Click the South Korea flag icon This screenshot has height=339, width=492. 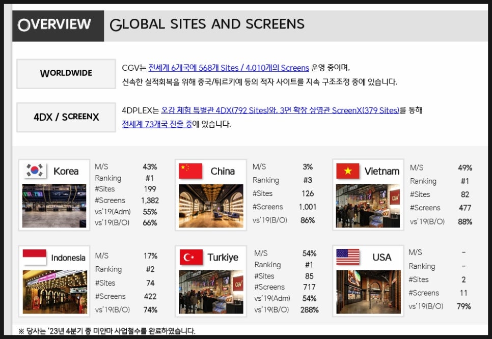(35, 171)
